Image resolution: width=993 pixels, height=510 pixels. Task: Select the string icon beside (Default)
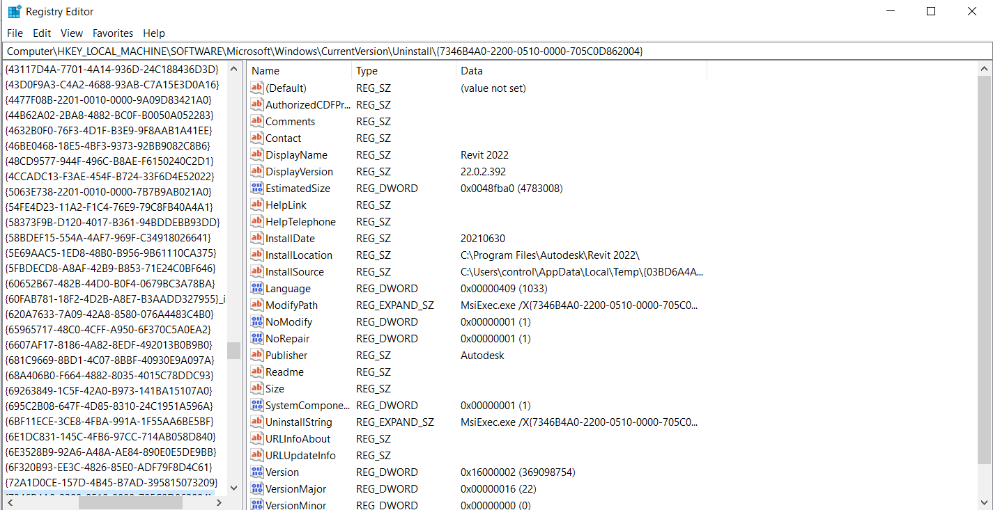click(257, 88)
